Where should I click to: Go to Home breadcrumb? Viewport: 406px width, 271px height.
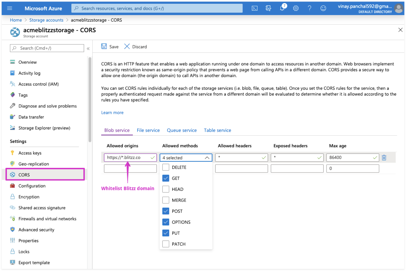16,20
